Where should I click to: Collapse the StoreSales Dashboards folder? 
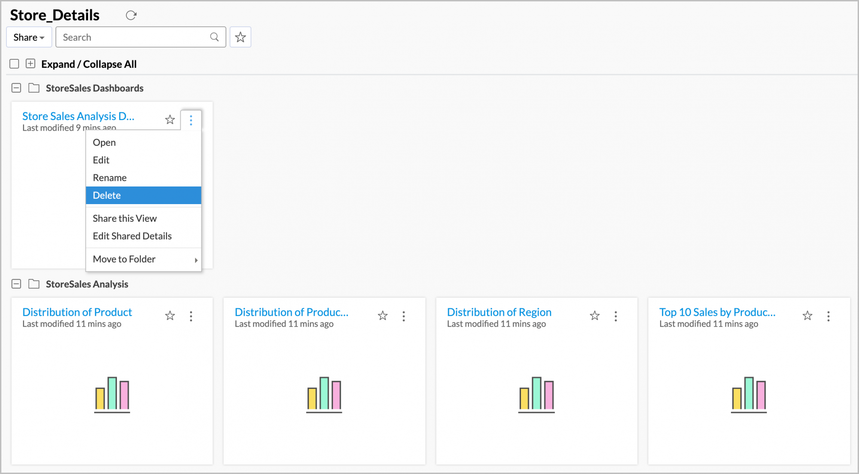coord(16,88)
